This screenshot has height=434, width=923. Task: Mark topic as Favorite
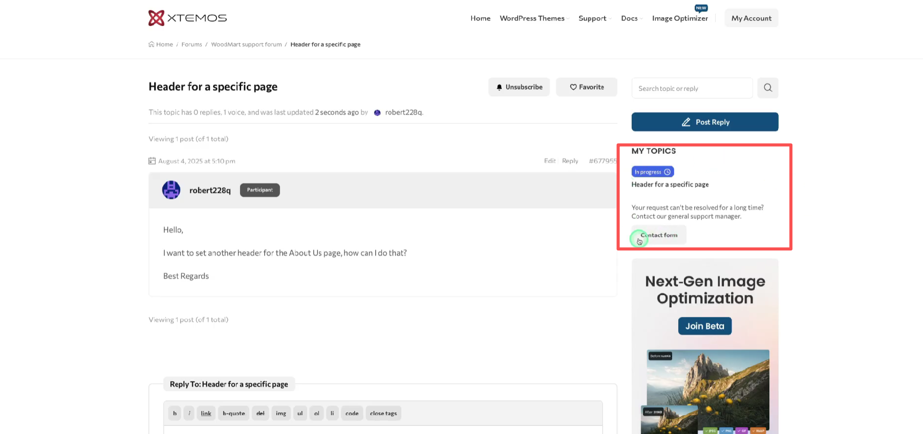point(586,87)
